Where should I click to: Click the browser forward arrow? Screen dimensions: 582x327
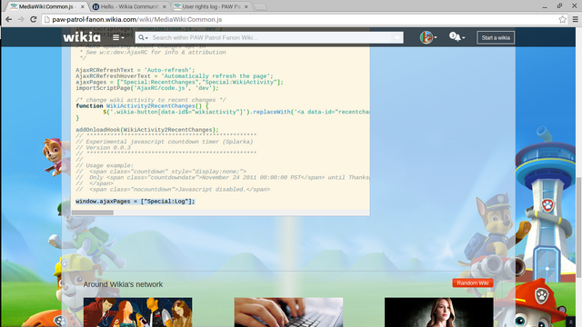click(x=21, y=19)
